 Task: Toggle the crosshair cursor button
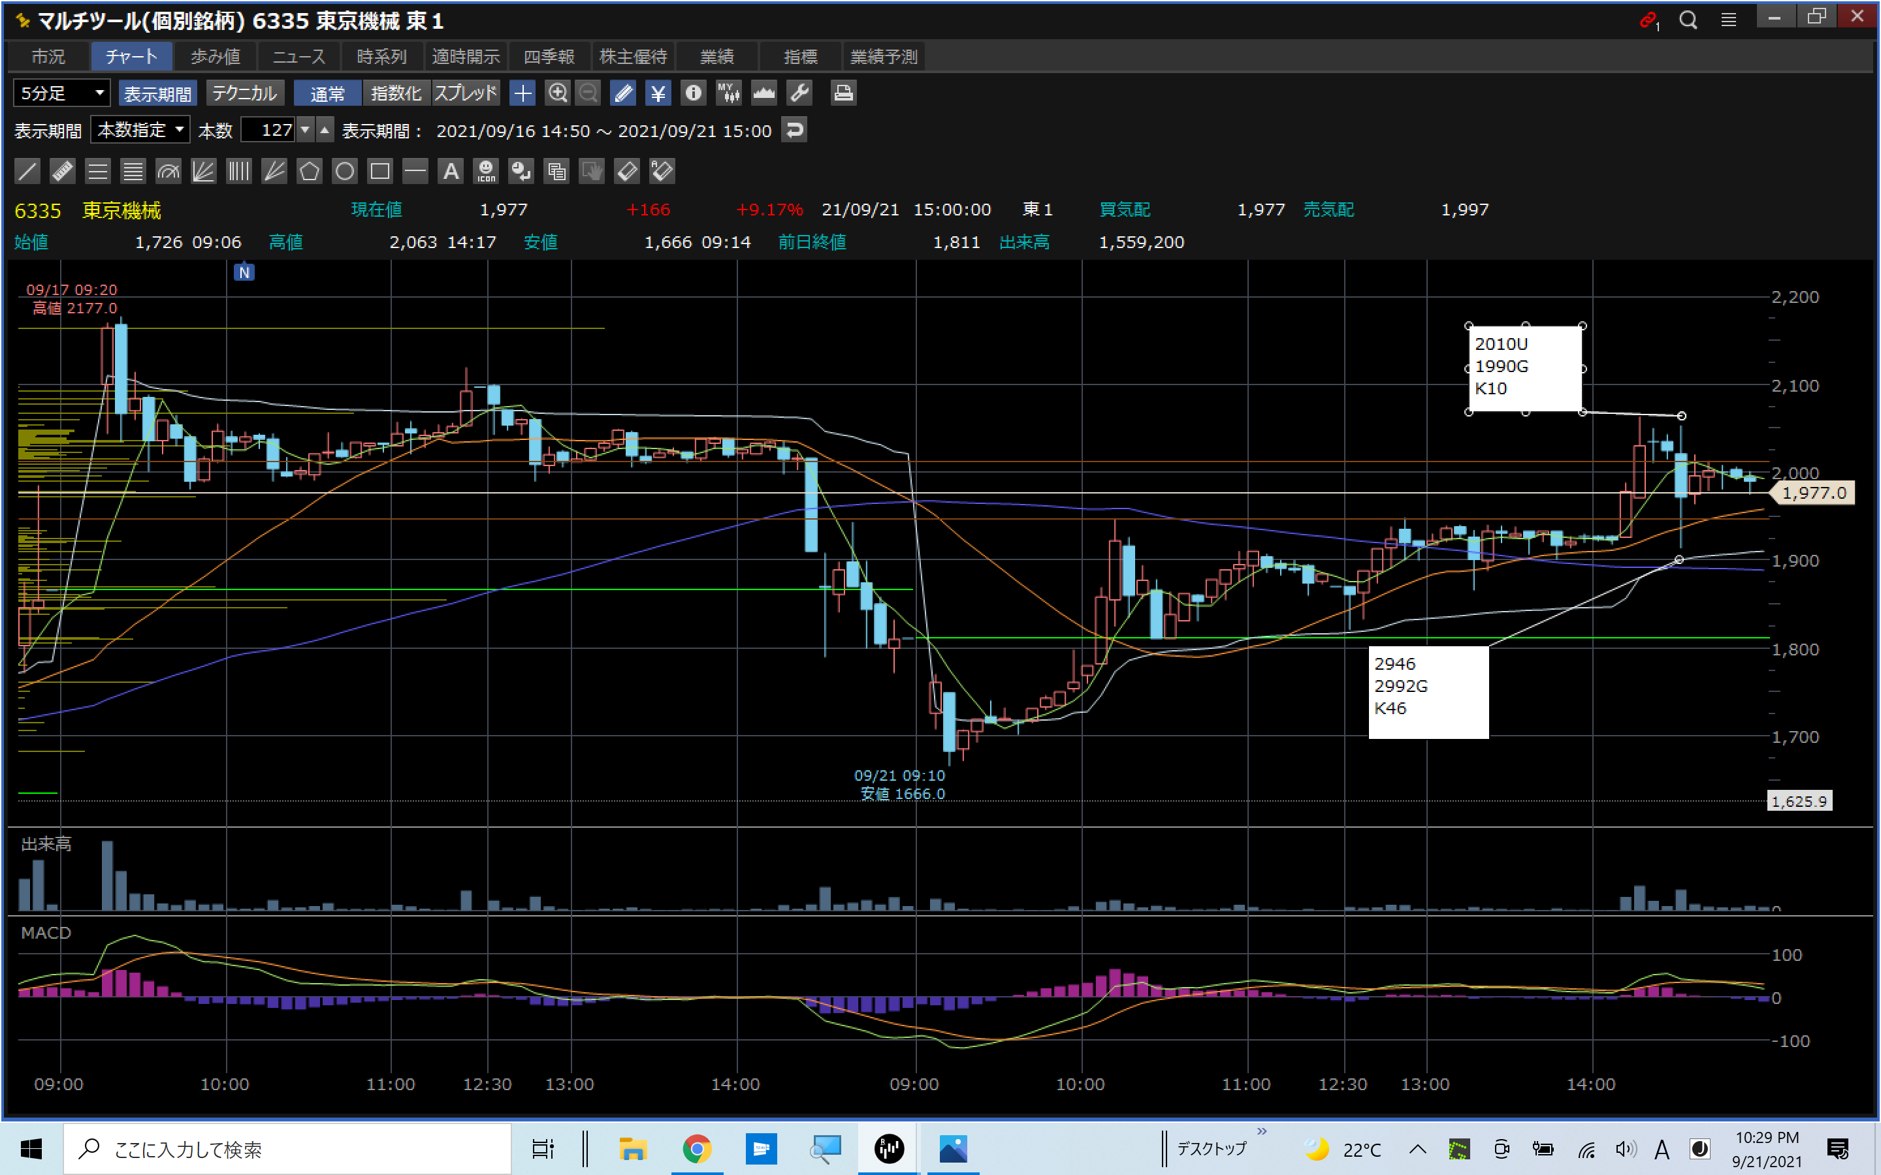(x=522, y=93)
